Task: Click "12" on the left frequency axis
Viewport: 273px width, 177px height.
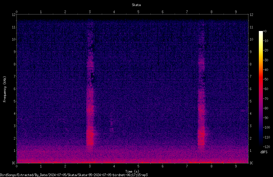Action: (x=14, y=15)
